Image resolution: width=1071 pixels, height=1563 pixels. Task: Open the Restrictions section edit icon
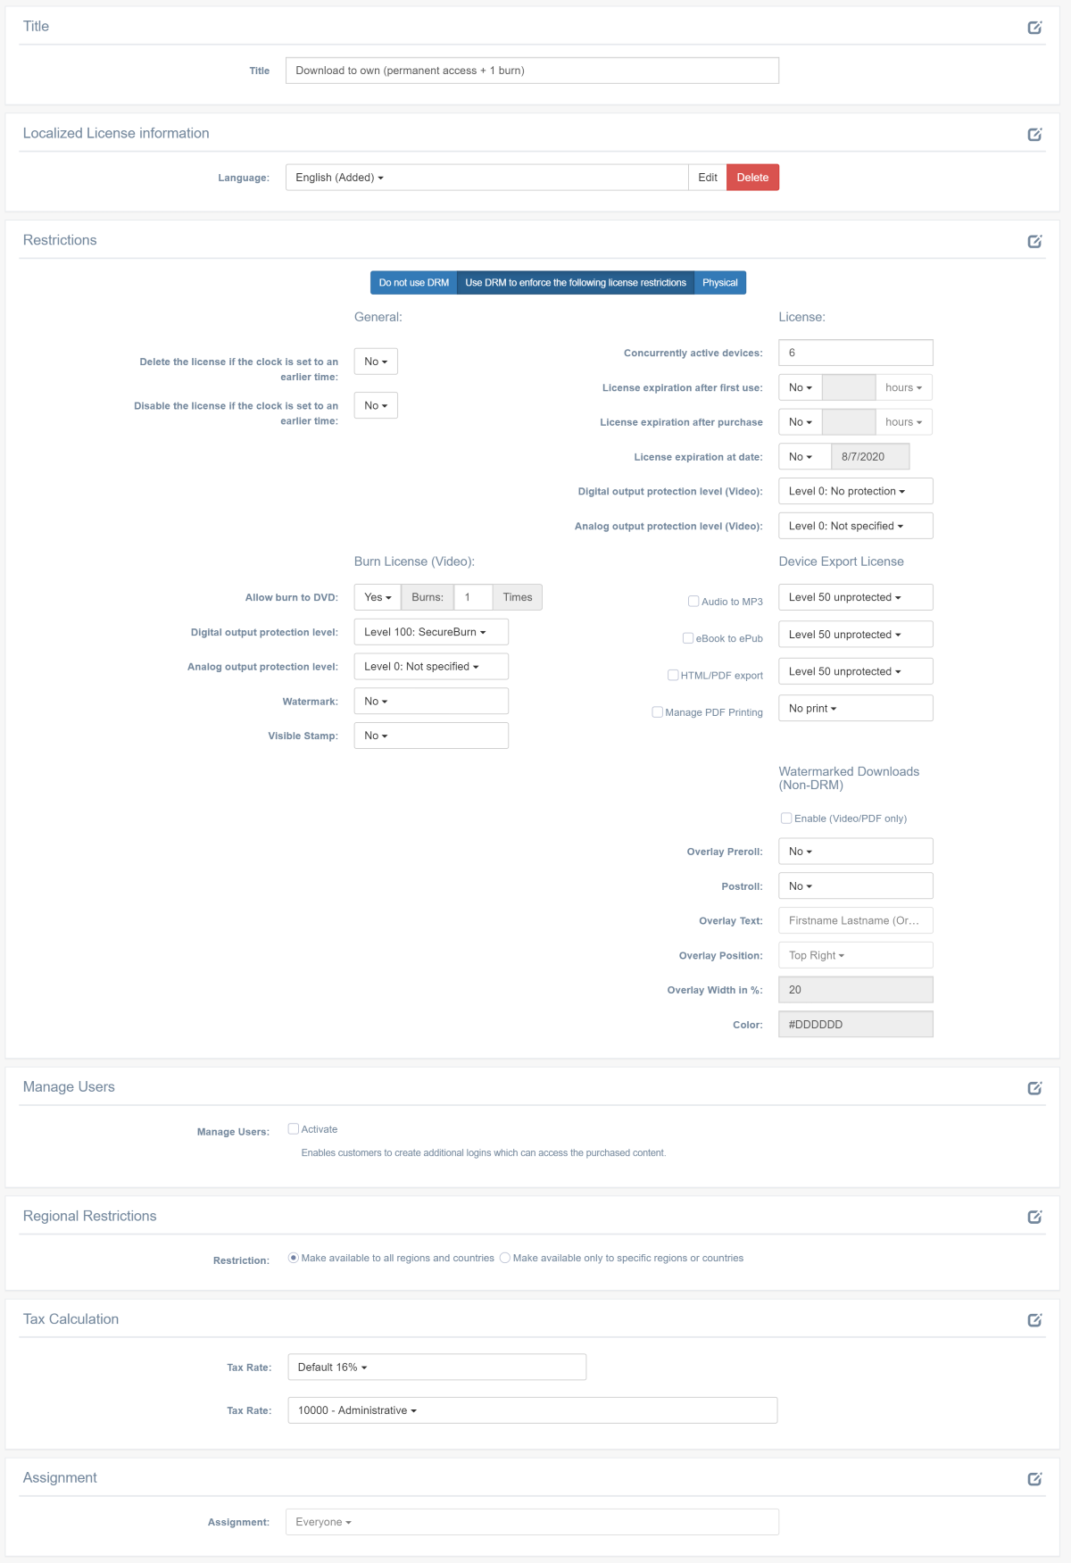click(x=1034, y=242)
